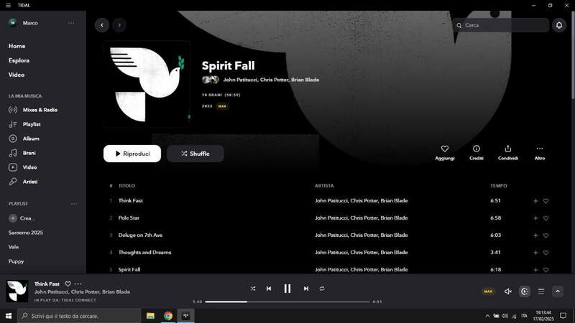
Task: Open album Crediti info icon
Action: (476, 153)
